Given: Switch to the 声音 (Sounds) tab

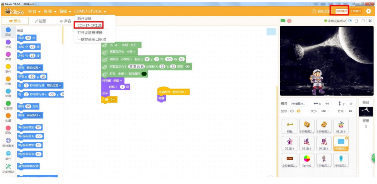Looking at the screenshot, I should pyautogui.click(x=65, y=21).
